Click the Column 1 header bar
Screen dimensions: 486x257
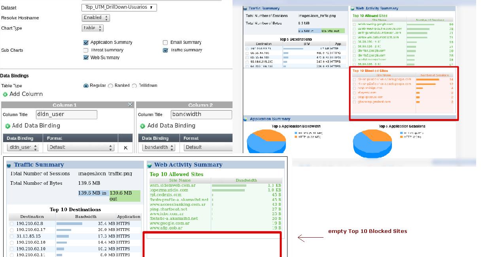point(68,105)
